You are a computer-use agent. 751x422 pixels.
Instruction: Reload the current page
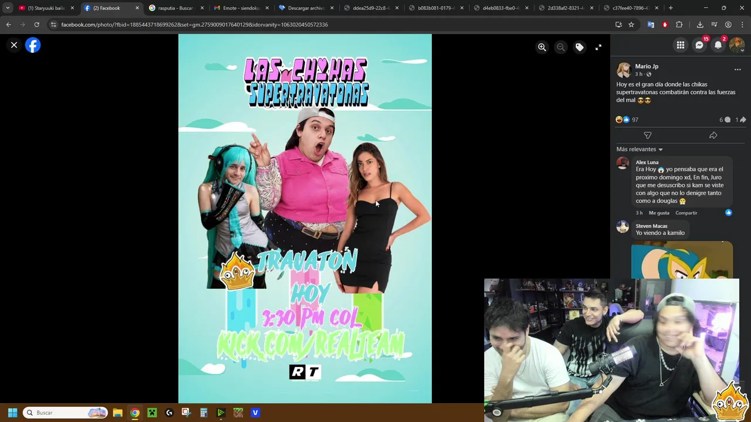[x=36, y=25]
